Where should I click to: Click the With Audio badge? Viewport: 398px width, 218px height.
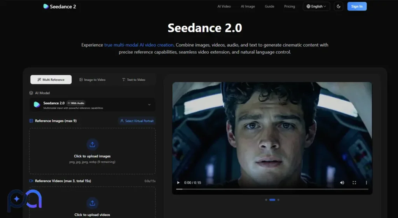[x=76, y=103]
